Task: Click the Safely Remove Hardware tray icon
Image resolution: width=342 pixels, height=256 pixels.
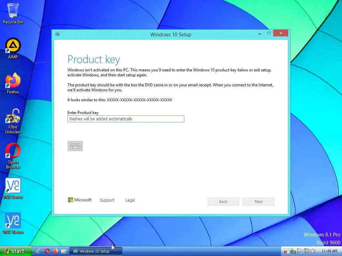Action: [293, 251]
